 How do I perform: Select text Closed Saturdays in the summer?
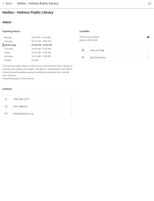point(18,79)
